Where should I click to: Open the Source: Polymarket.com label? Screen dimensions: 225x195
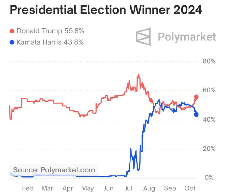pos(54,170)
